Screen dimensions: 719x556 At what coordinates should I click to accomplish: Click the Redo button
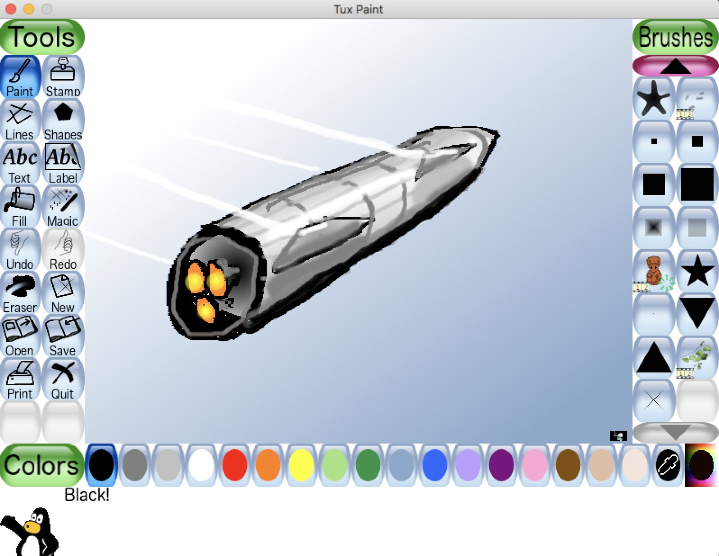click(x=63, y=250)
